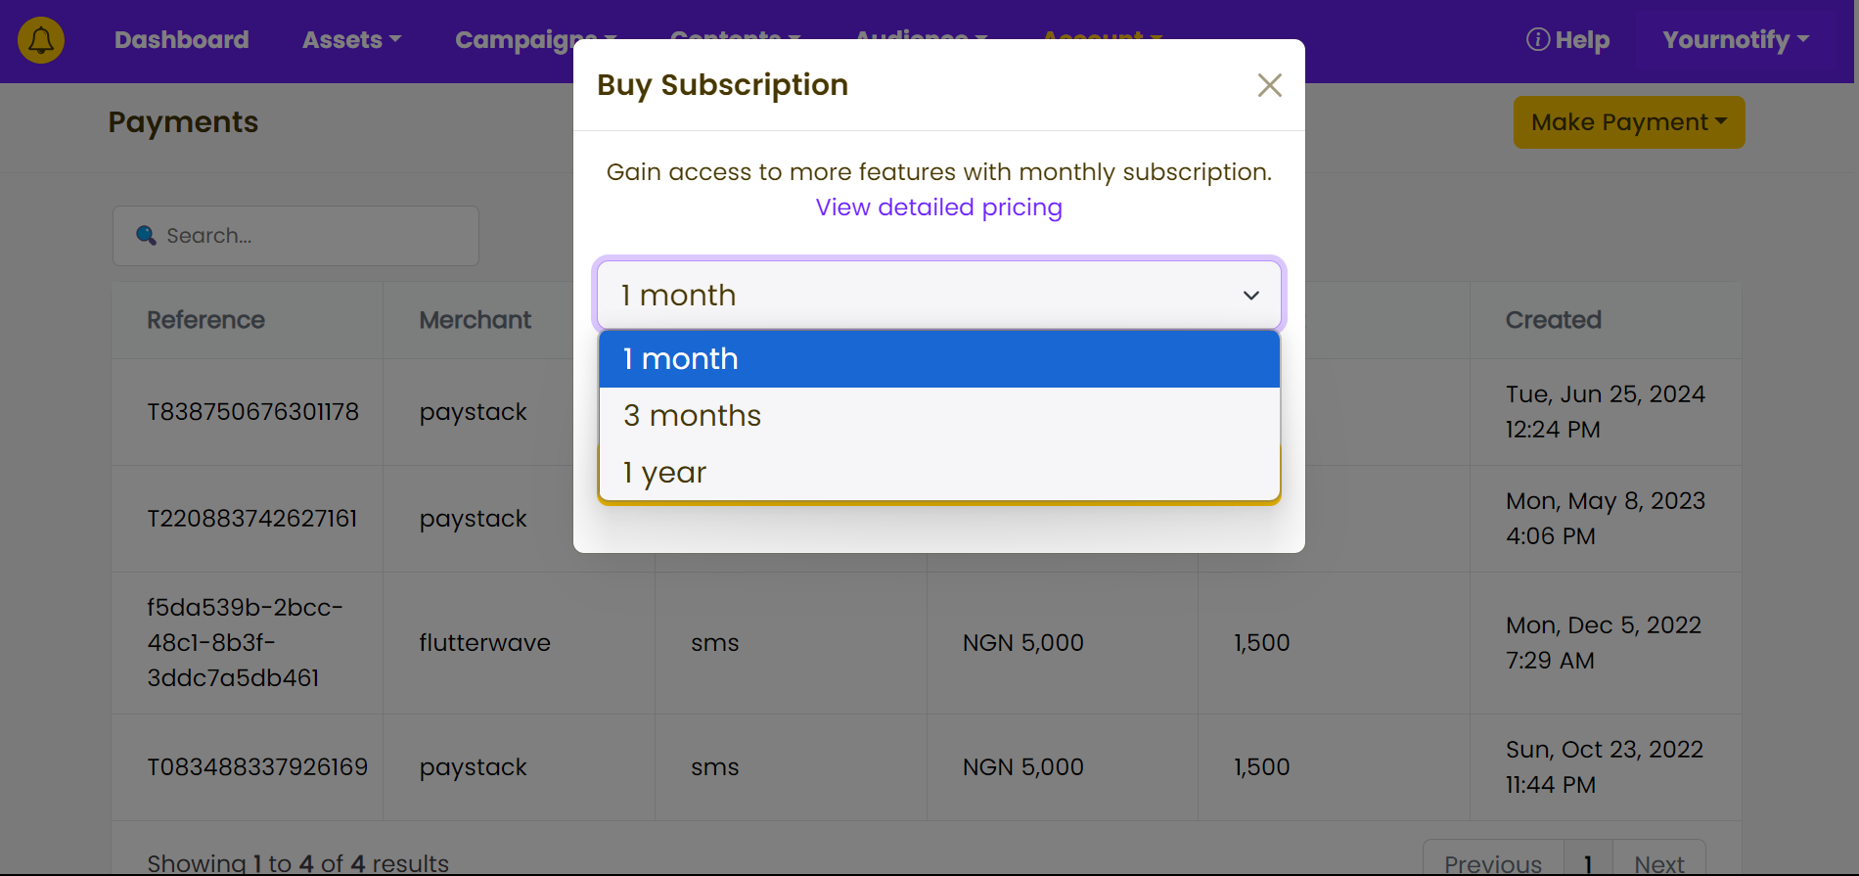
Task: Go to the Next results page
Action: pyautogui.click(x=1659, y=862)
